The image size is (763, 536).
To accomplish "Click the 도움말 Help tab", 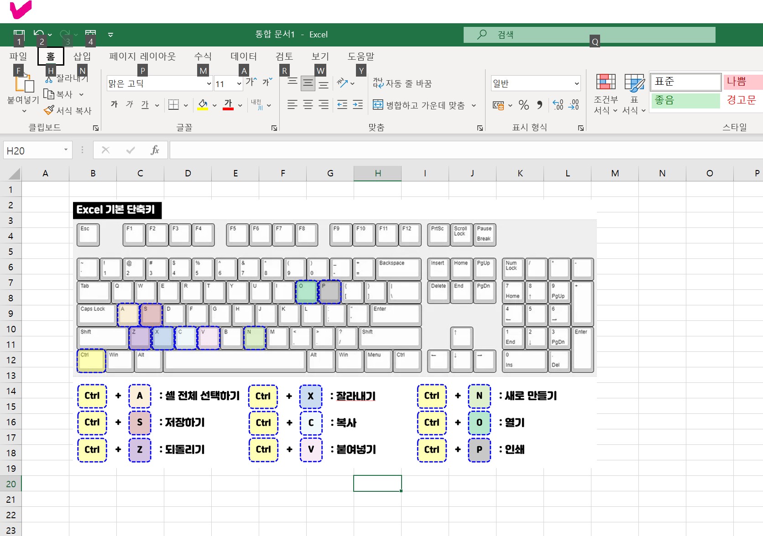I will point(361,57).
